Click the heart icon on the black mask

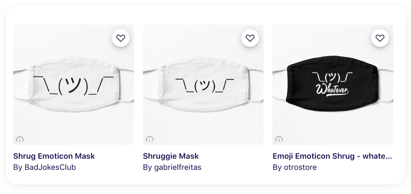tap(380, 38)
